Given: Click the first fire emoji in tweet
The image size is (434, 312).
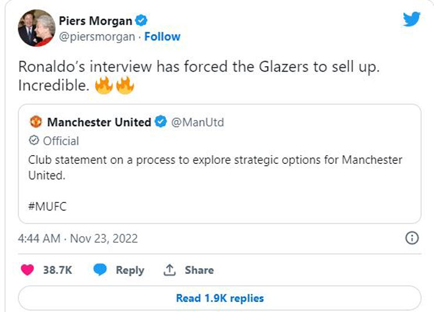Looking at the screenshot, I should pyautogui.click(x=104, y=85).
